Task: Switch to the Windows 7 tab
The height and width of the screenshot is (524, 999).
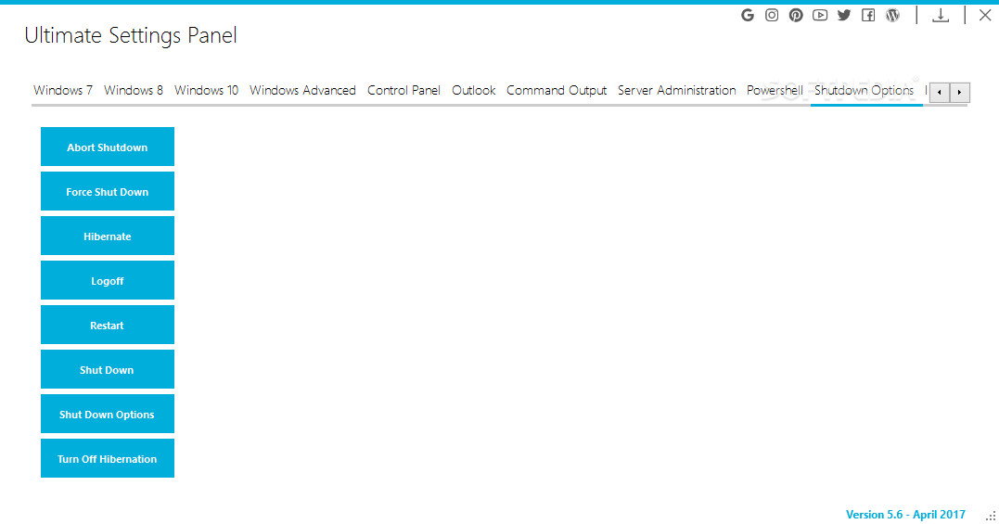Action: tap(63, 90)
